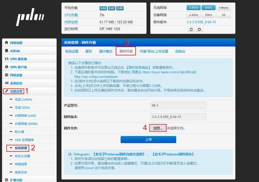The height and width of the screenshot is (182, 259).
Task: Toggle the wireless 5GHz button
Action: (208, 8)
